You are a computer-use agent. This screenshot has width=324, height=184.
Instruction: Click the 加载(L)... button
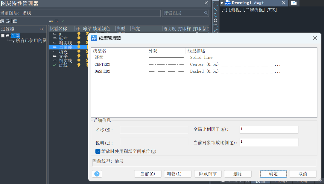coord(178,174)
